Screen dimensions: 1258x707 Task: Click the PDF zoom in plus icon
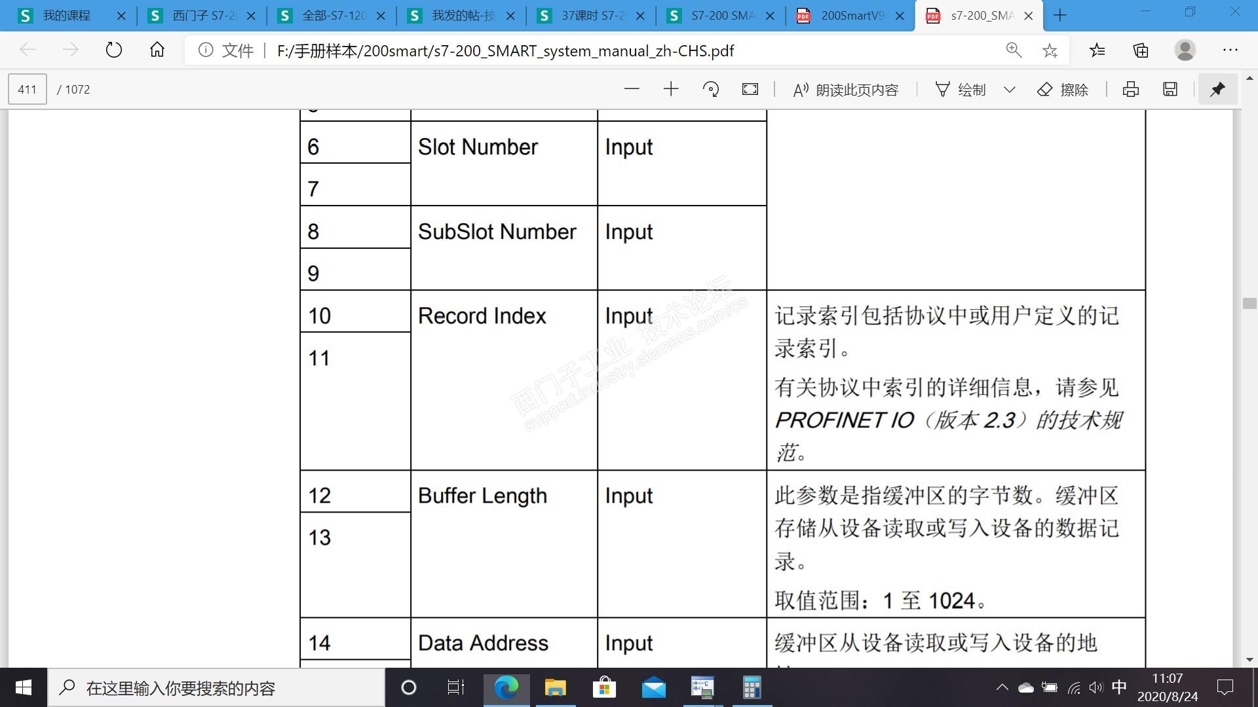pyautogui.click(x=671, y=90)
